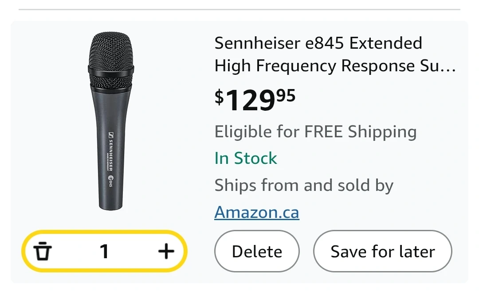Screen dimensions: 479x291
Task: Click the truncated 'High Frequency Response Su…' title line
Action: click(335, 66)
